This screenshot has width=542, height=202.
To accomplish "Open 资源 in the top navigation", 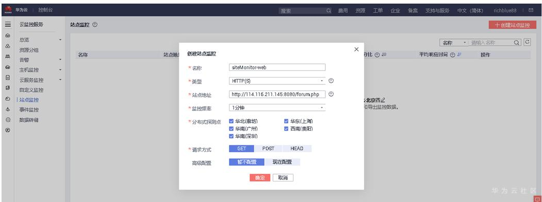I will [360, 11].
